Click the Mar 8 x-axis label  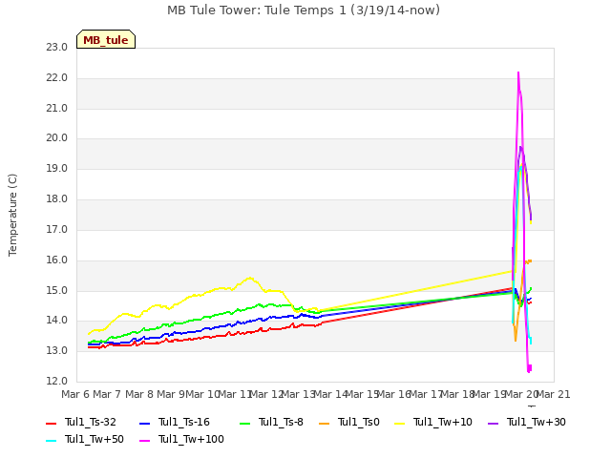(139, 394)
